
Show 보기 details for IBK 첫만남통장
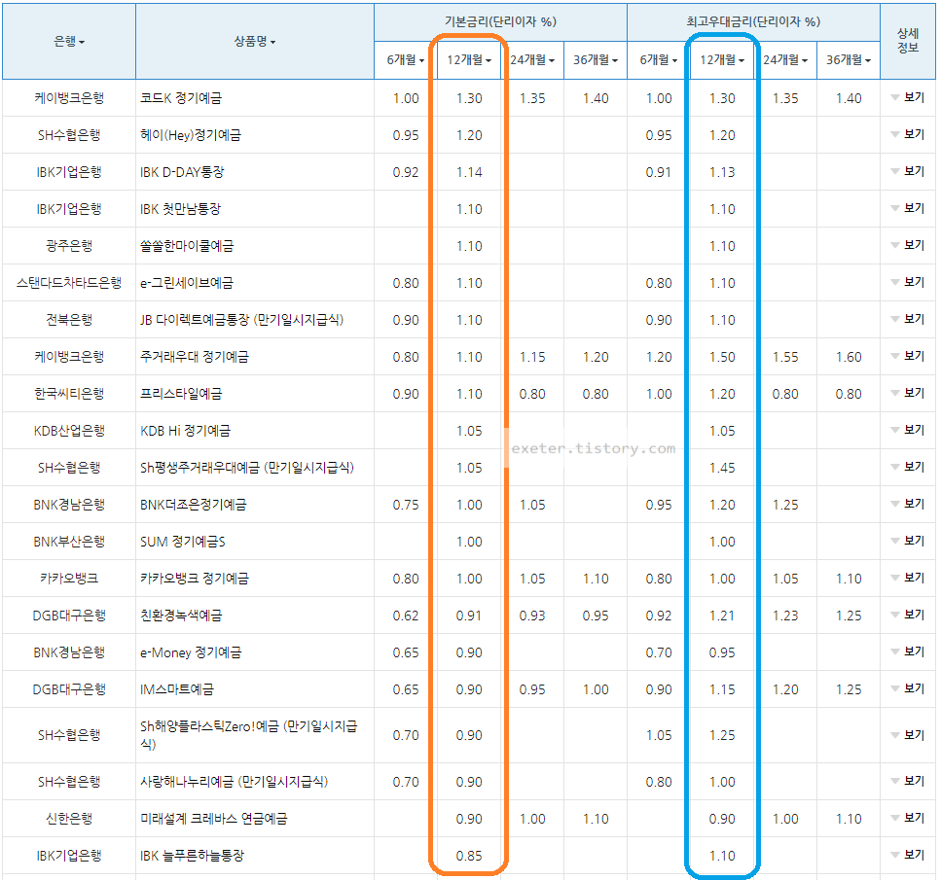908,208
